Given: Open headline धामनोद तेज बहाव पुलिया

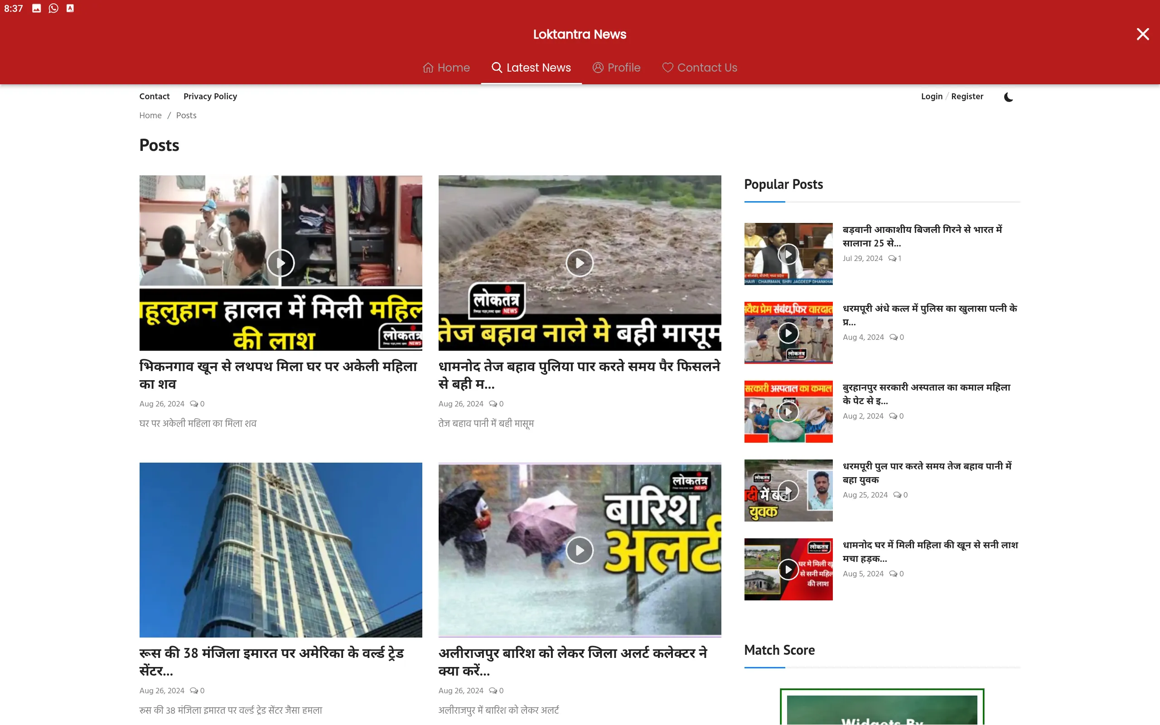Looking at the screenshot, I should tap(579, 375).
